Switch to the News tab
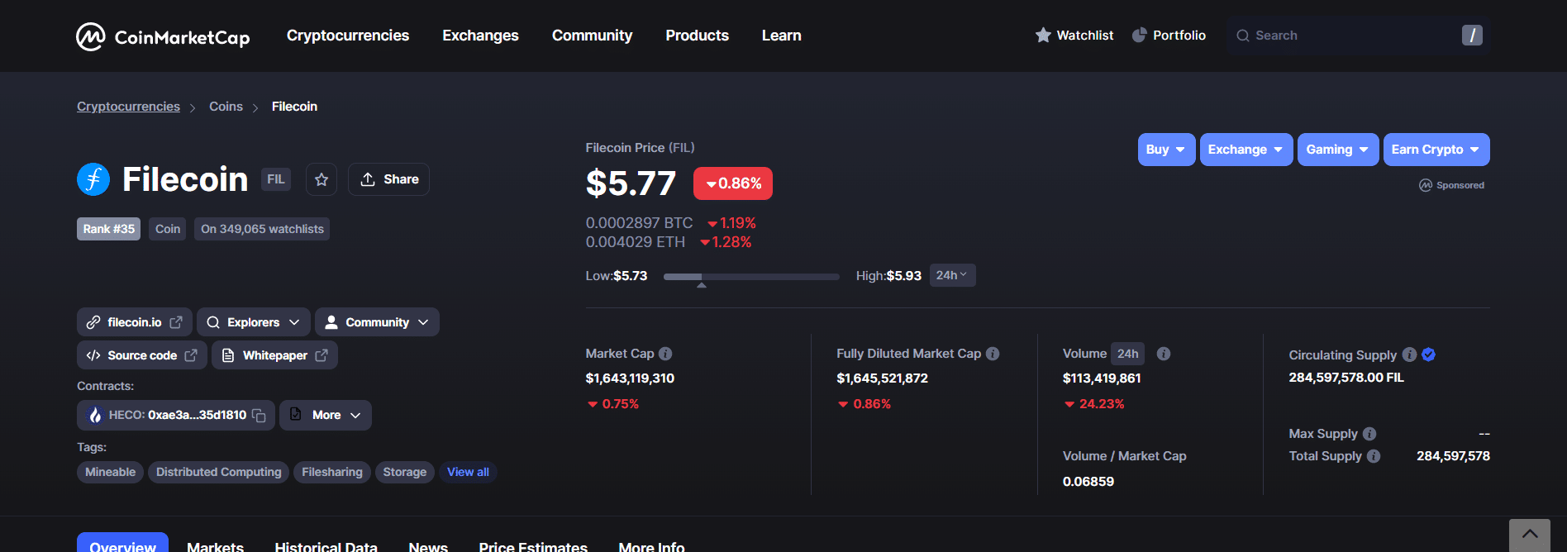The height and width of the screenshot is (552, 1567). pos(428,545)
